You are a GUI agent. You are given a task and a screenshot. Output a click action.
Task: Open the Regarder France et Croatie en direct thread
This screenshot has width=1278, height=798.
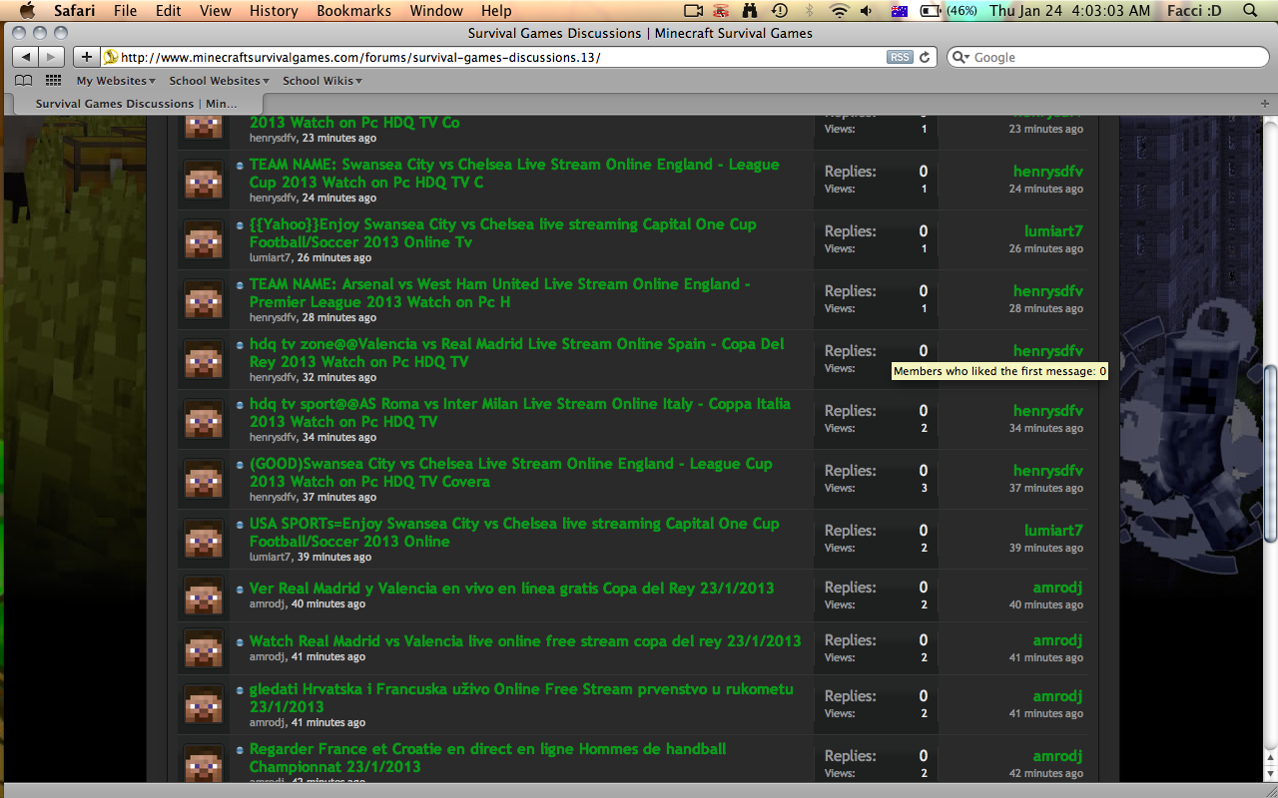(487, 757)
